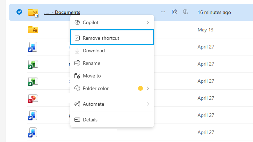The image size is (253, 142).
Task: Click the Rename icon in menu
Action: 77,63
